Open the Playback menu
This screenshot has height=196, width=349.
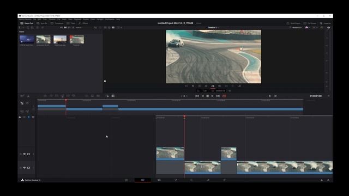click(x=77, y=20)
